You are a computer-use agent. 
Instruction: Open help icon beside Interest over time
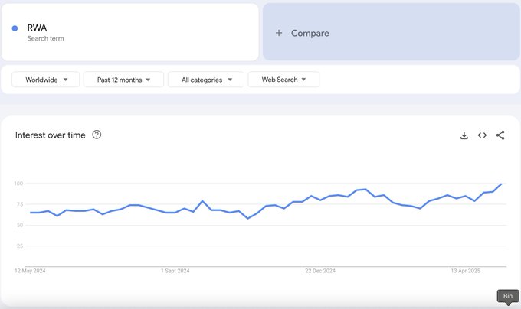(97, 135)
